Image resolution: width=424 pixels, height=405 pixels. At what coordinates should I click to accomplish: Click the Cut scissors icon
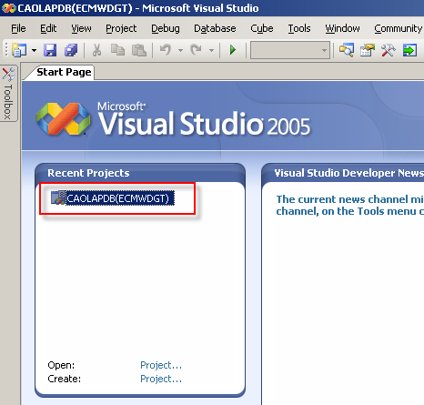click(x=96, y=50)
